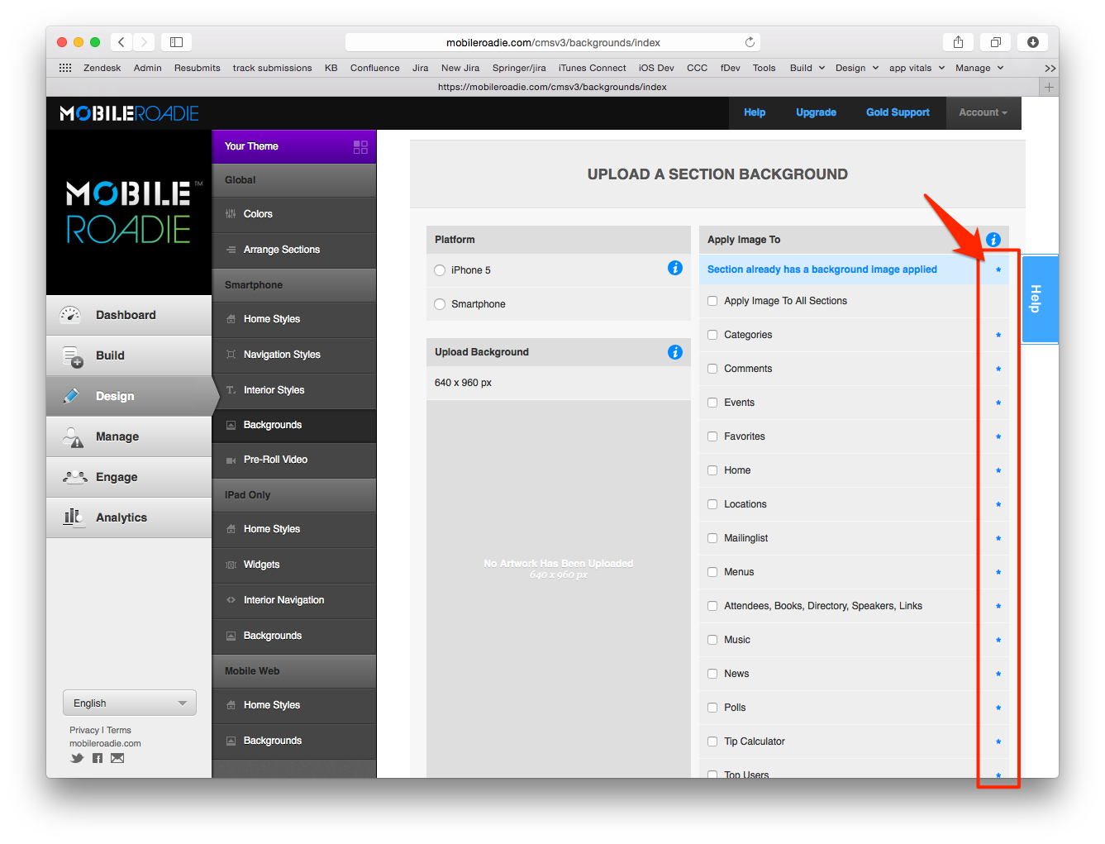Enable the Categories checkbox
Screen dimensions: 1105x844
(x=712, y=335)
